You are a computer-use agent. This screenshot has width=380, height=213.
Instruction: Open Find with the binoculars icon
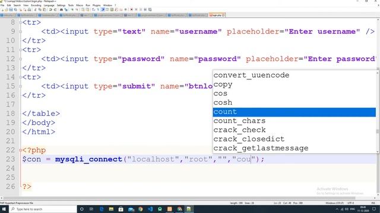pyautogui.click(x=61, y=9)
